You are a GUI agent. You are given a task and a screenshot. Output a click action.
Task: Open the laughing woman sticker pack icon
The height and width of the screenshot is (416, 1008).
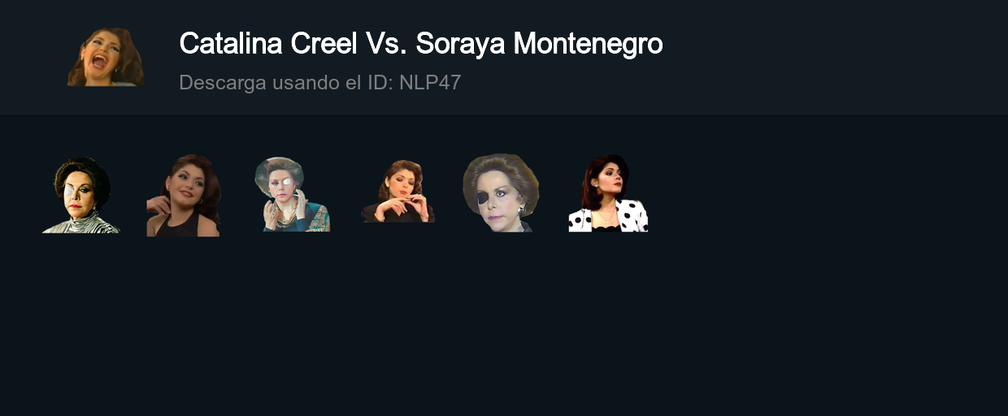click(x=106, y=57)
